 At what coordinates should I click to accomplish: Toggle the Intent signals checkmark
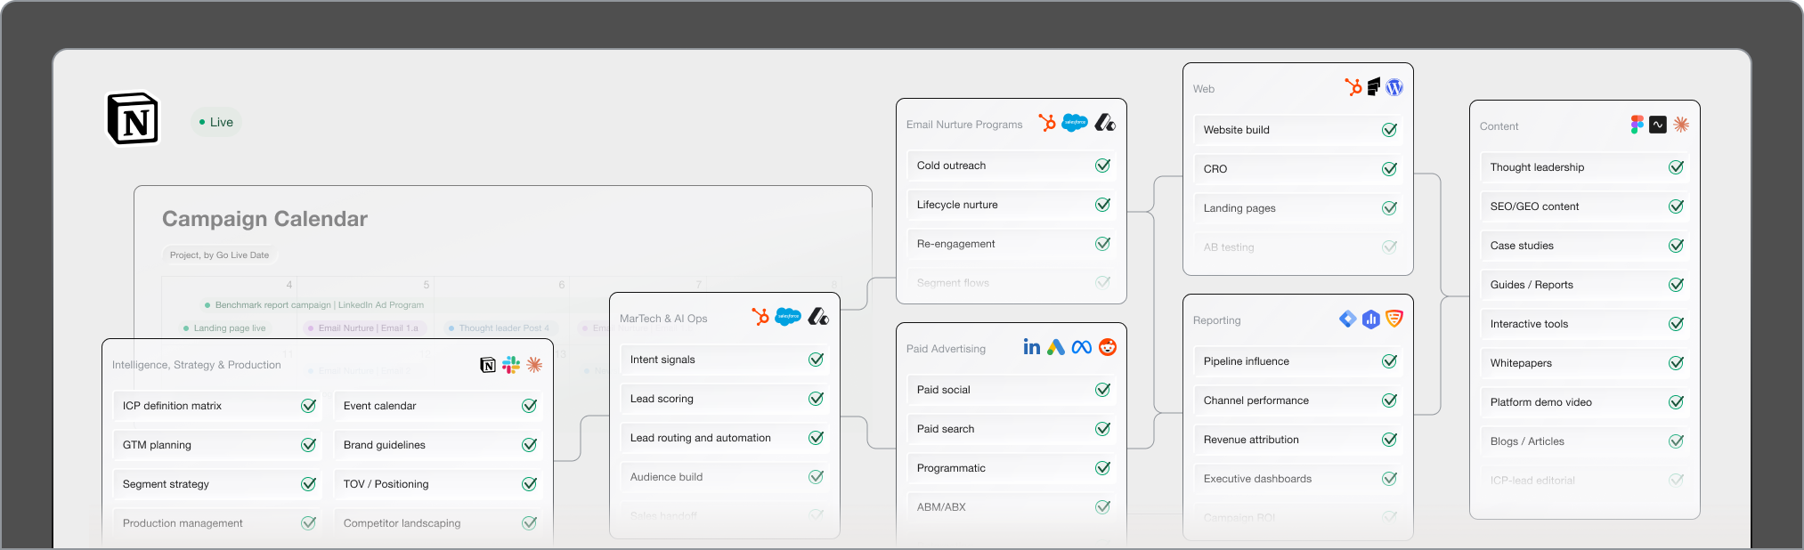click(x=816, y=360)
